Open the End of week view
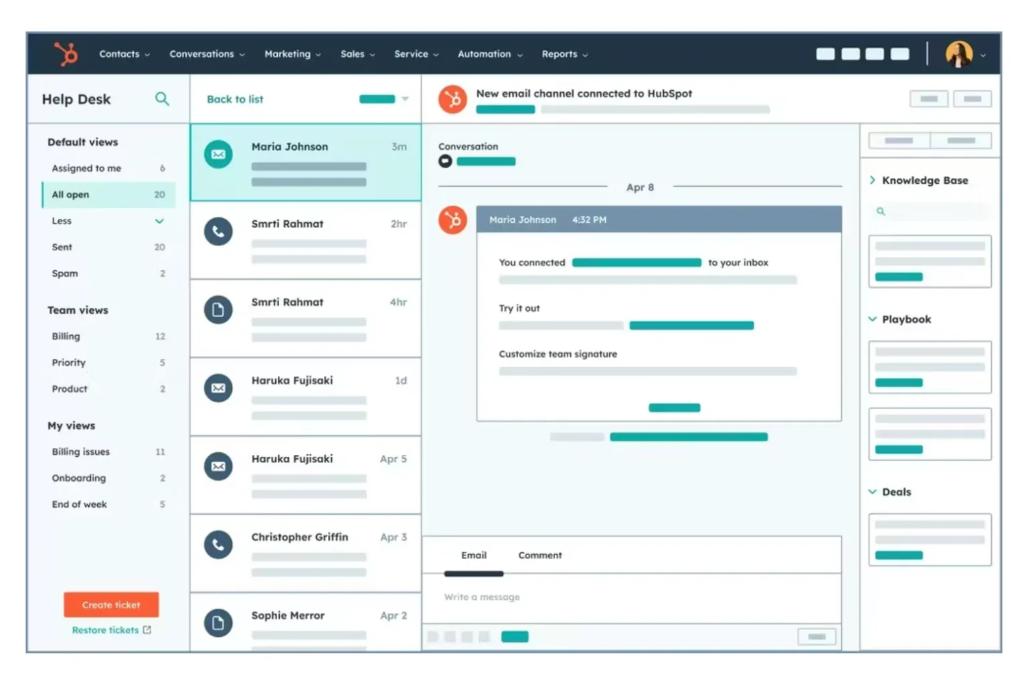 point(108,504)
